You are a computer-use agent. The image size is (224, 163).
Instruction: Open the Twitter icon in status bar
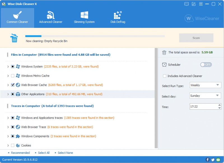coord(213,160)
